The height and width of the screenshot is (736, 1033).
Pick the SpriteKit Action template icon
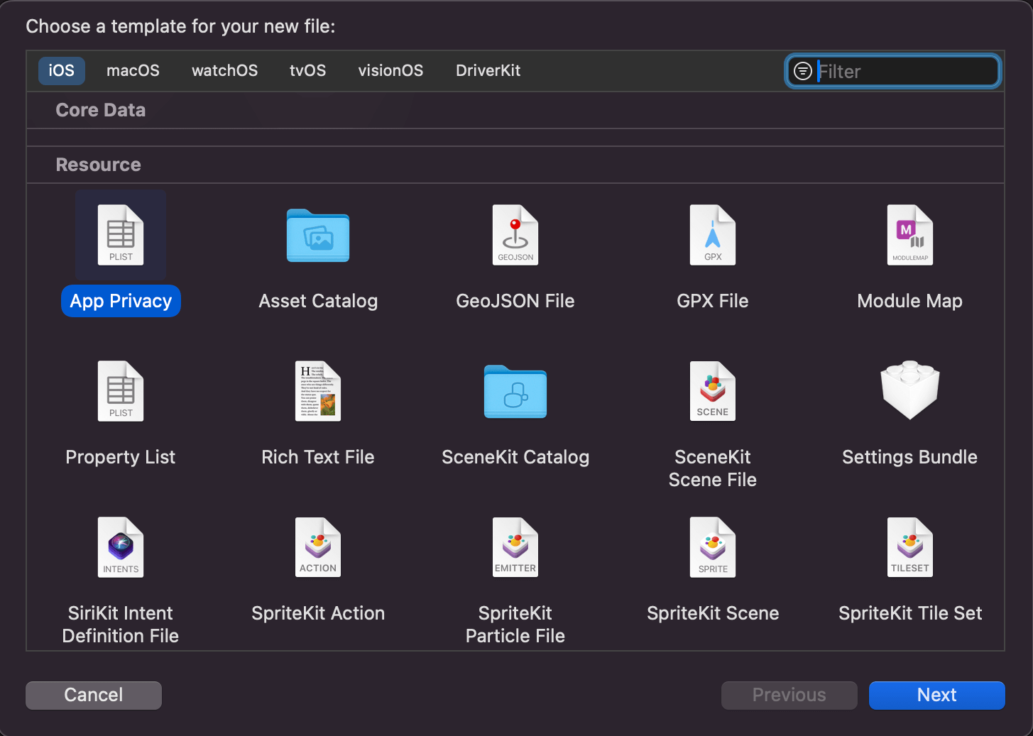pyautogui.click(x=318, y=547)
